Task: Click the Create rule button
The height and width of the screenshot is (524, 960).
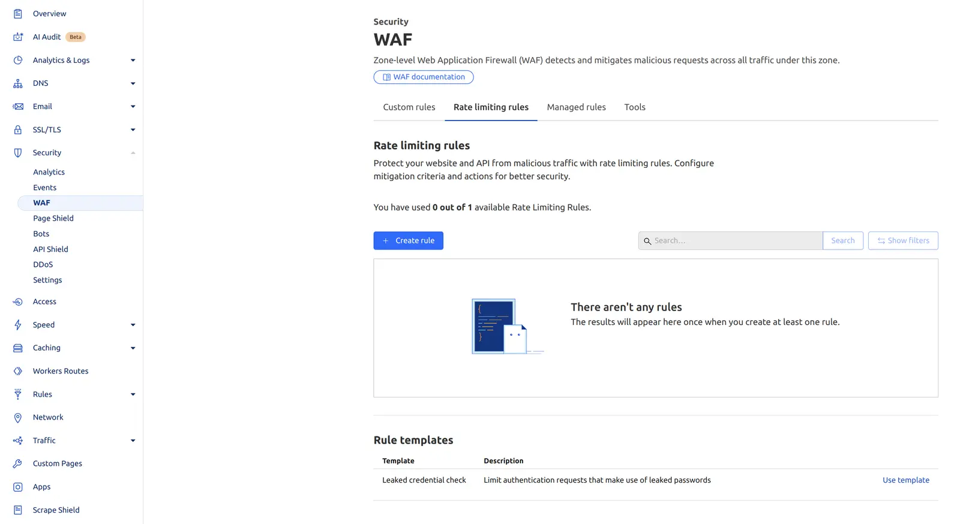Action: [408, 240]
